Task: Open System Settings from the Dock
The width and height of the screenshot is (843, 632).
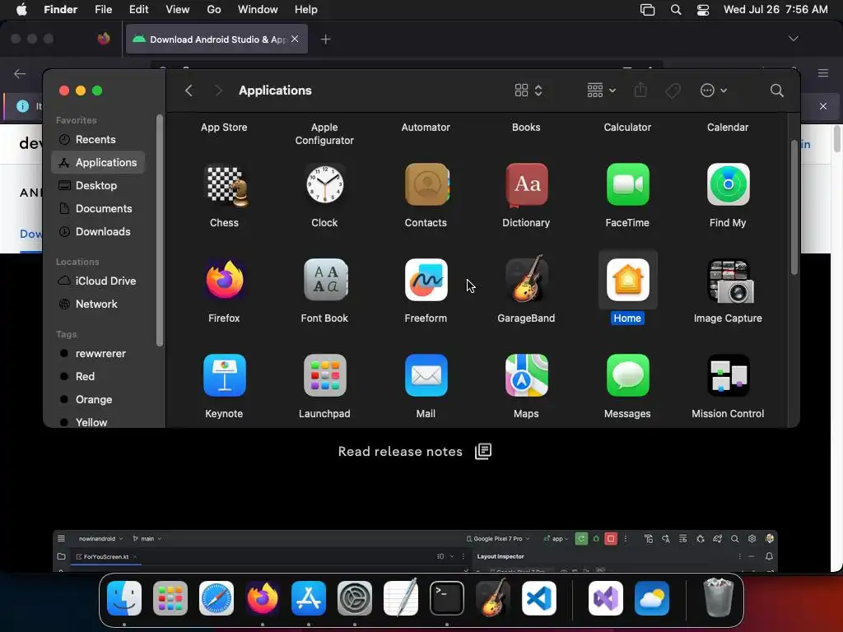Action: (355, 598)
